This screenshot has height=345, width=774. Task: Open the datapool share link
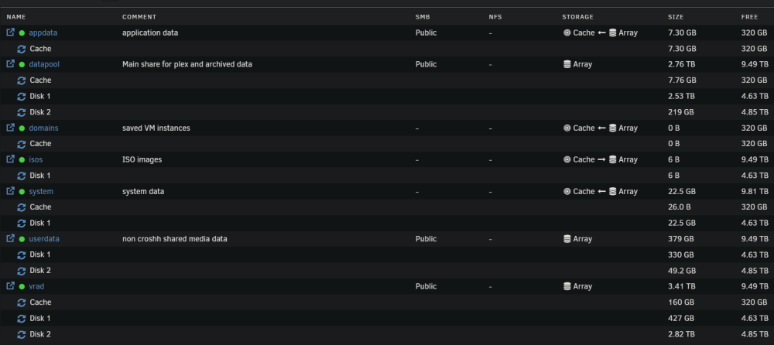[x=44, y=65]
